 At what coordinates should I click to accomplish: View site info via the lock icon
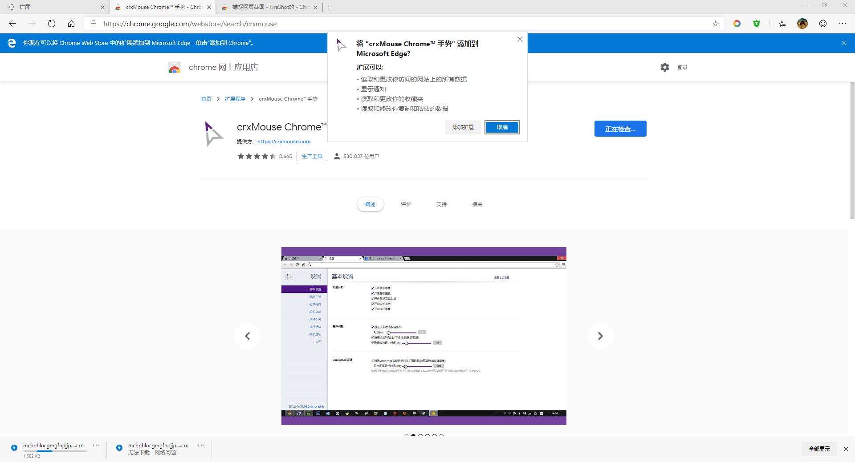pyautogui.click(x=94, y=24)
